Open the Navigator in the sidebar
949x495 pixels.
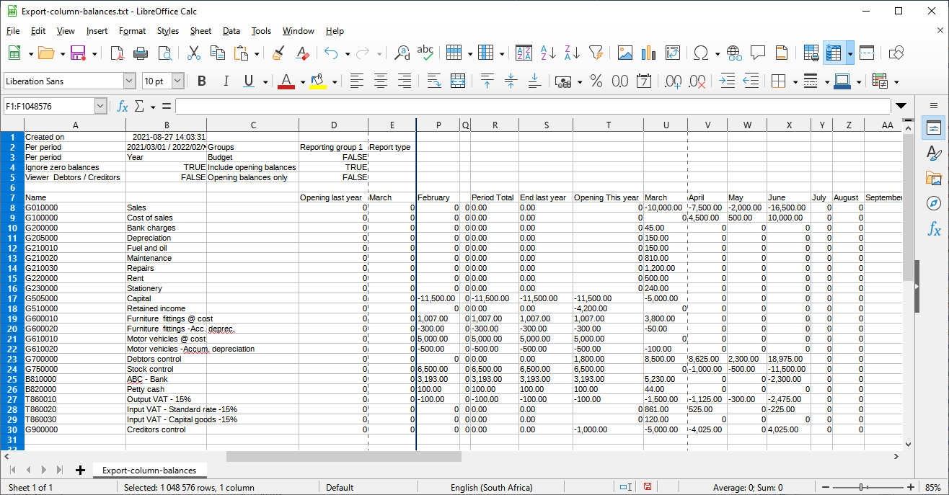click(x=933, y=203)
